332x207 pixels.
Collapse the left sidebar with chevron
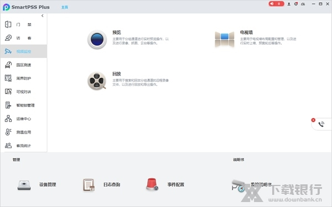click(43, 15)
